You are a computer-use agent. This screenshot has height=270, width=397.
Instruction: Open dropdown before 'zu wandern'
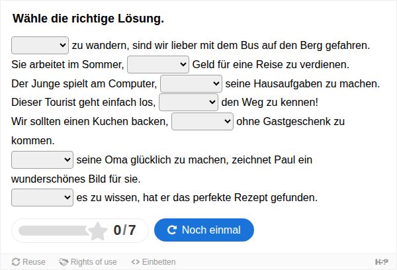coord(40,46)
